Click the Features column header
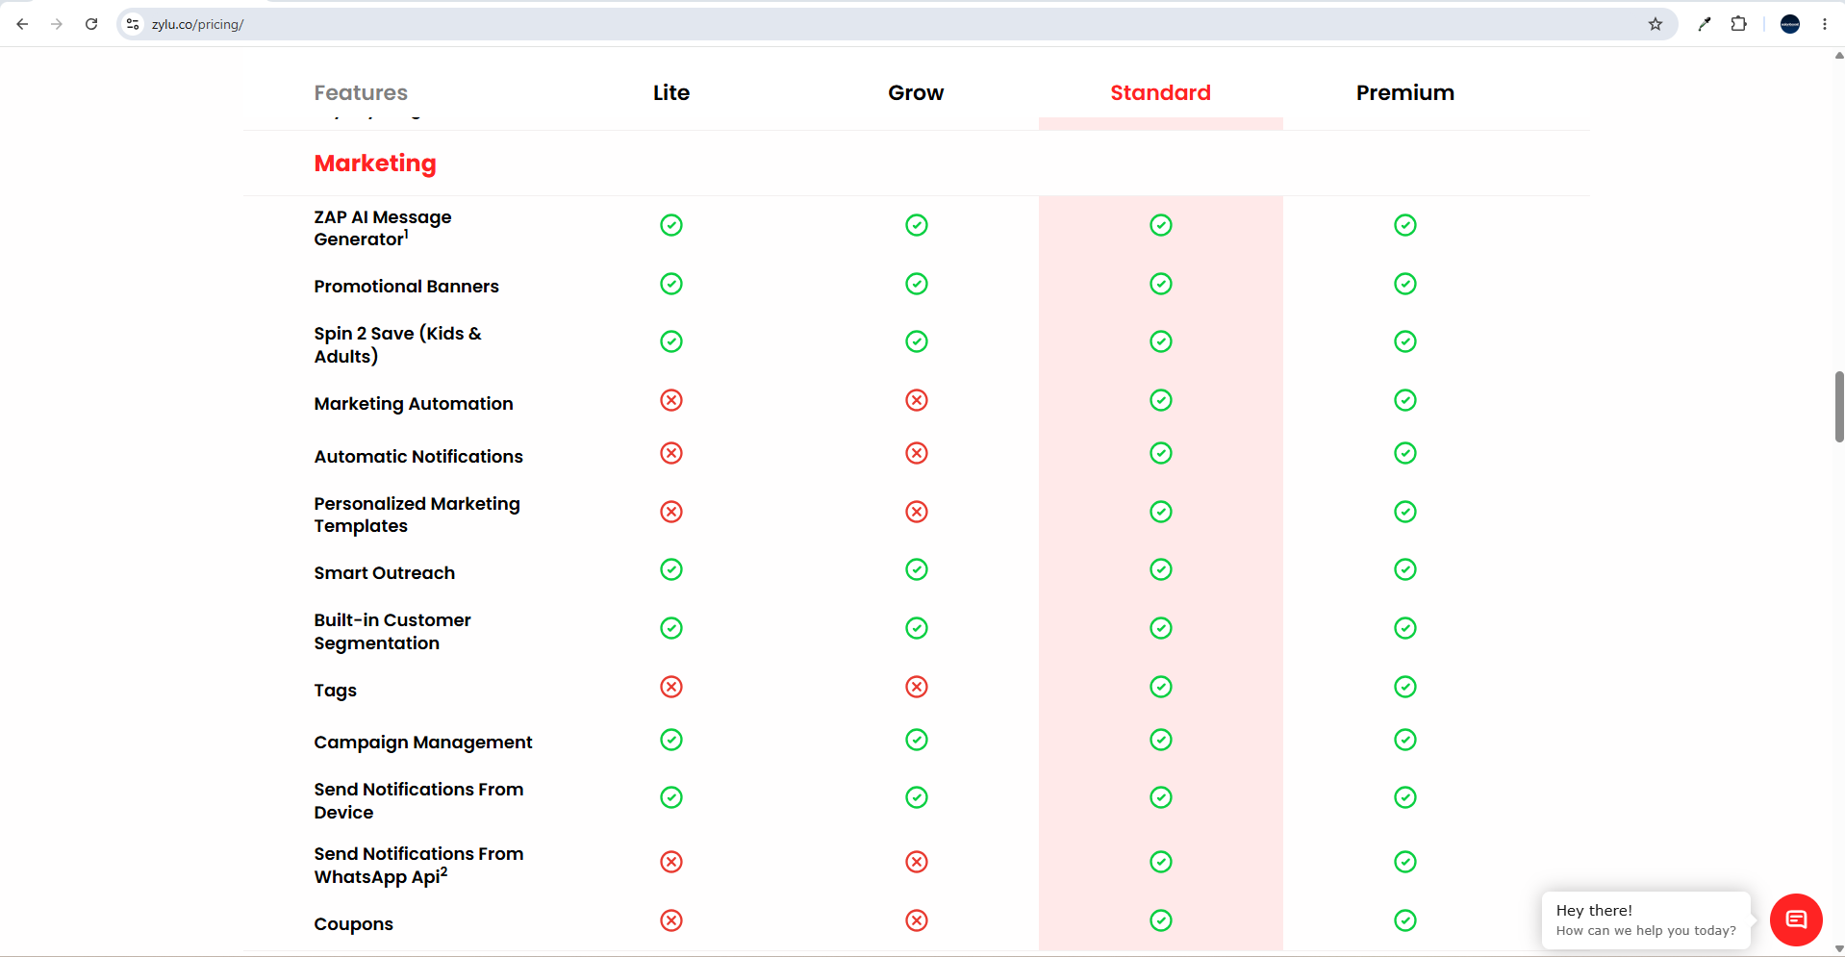The image size is (1845, 957). pyautogui.click(x=361, y=92)
